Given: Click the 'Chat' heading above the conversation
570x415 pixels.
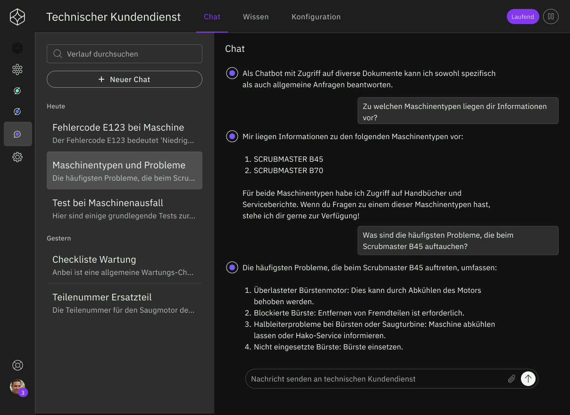Looking at the screenshot, I should pyautogui.click(x=235, y=49).
